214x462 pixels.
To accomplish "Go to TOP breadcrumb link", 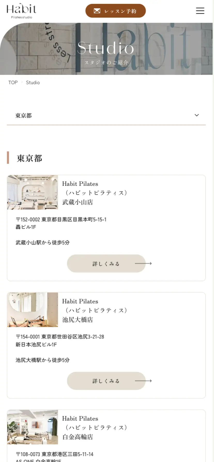I will click(13, 83).
